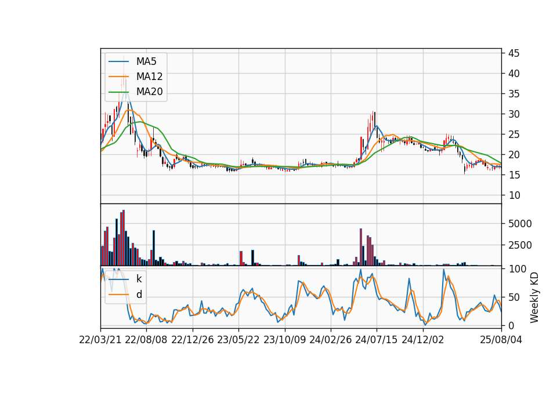This screenshot has height=400, width=557.
Task: Click the blue k legend line sample
Action: (x=118, y=279)
